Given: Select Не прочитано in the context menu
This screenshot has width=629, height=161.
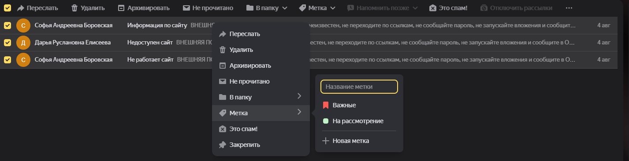Looking at the screenshot, I should point(261,81).
